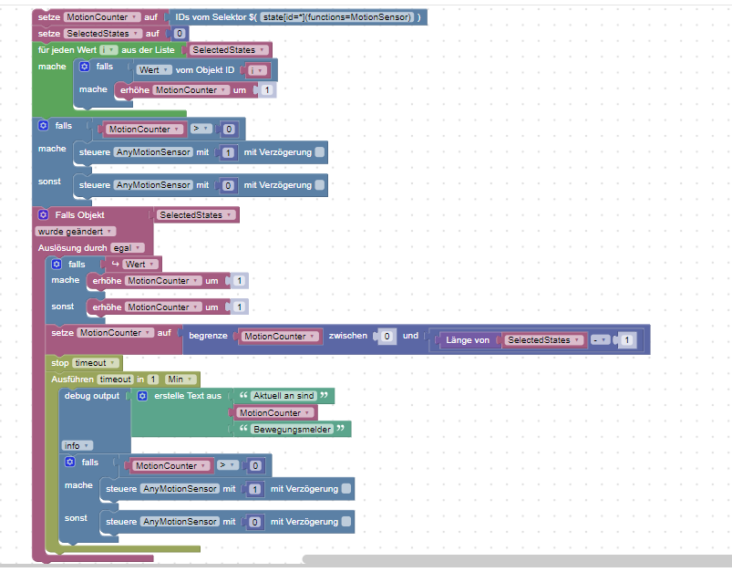Select the Ausführen timeout block label
Viewport: 732px width, 572px height.
coord(72,379)
